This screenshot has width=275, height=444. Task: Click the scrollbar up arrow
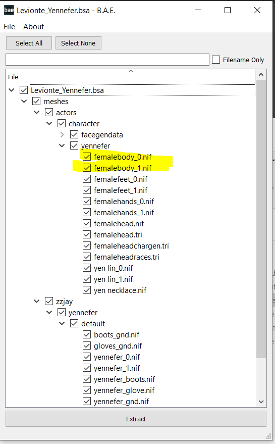tap(261, 75)
